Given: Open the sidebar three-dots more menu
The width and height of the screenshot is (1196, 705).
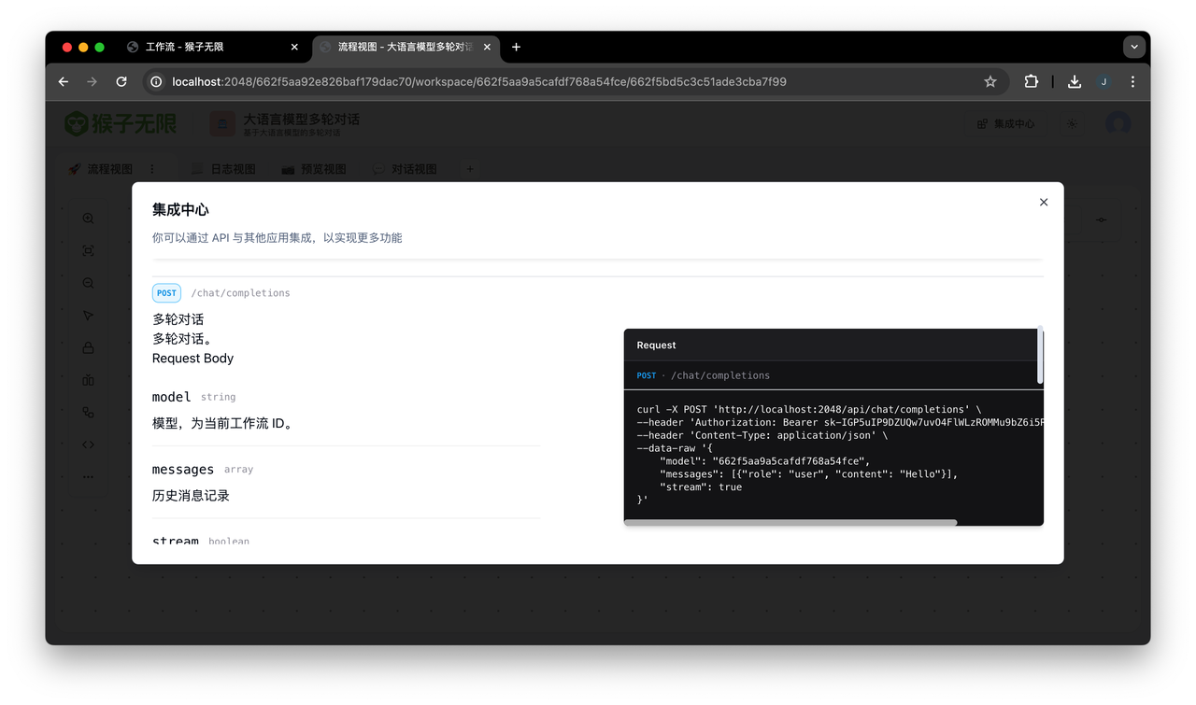Looking at the screenshot, I should click(x=88, y=476).
